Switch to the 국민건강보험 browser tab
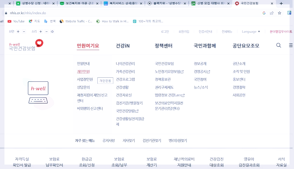The height and width of the screenshot is (169, 294). point(249,4)
